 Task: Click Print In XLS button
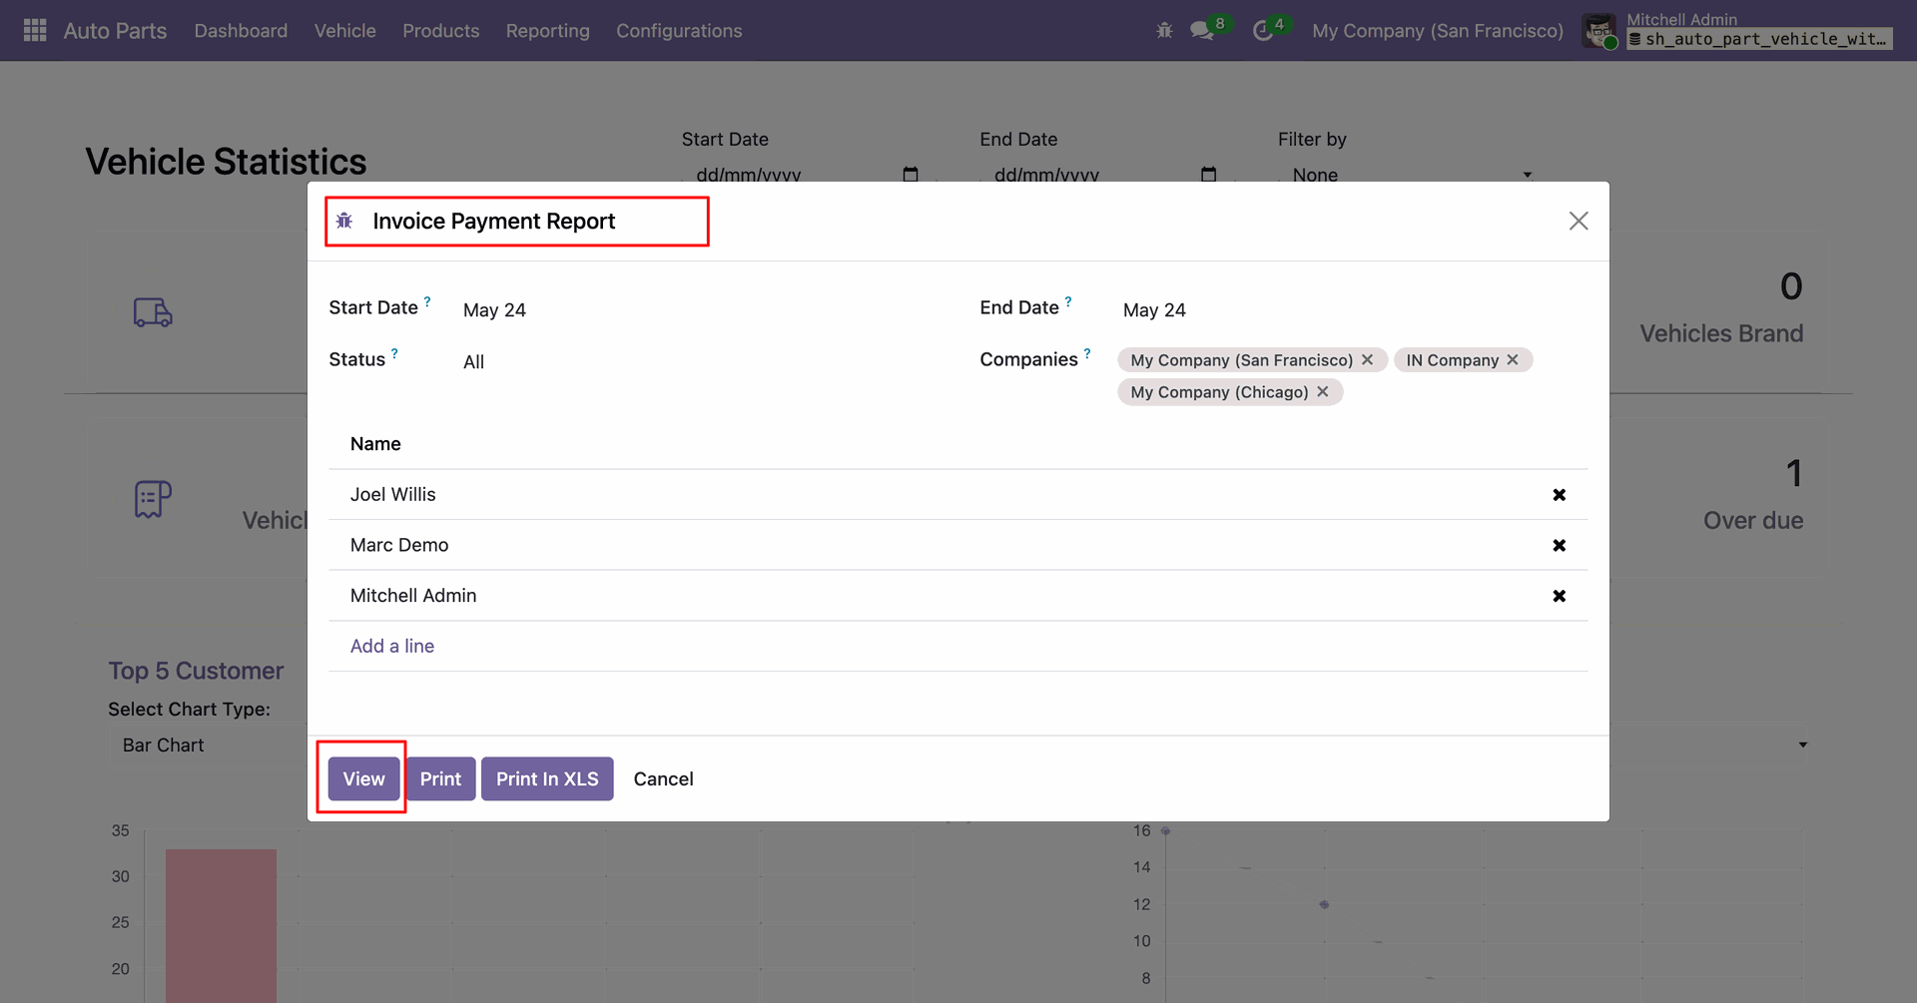pyautogui.click(x=547, y=778)
